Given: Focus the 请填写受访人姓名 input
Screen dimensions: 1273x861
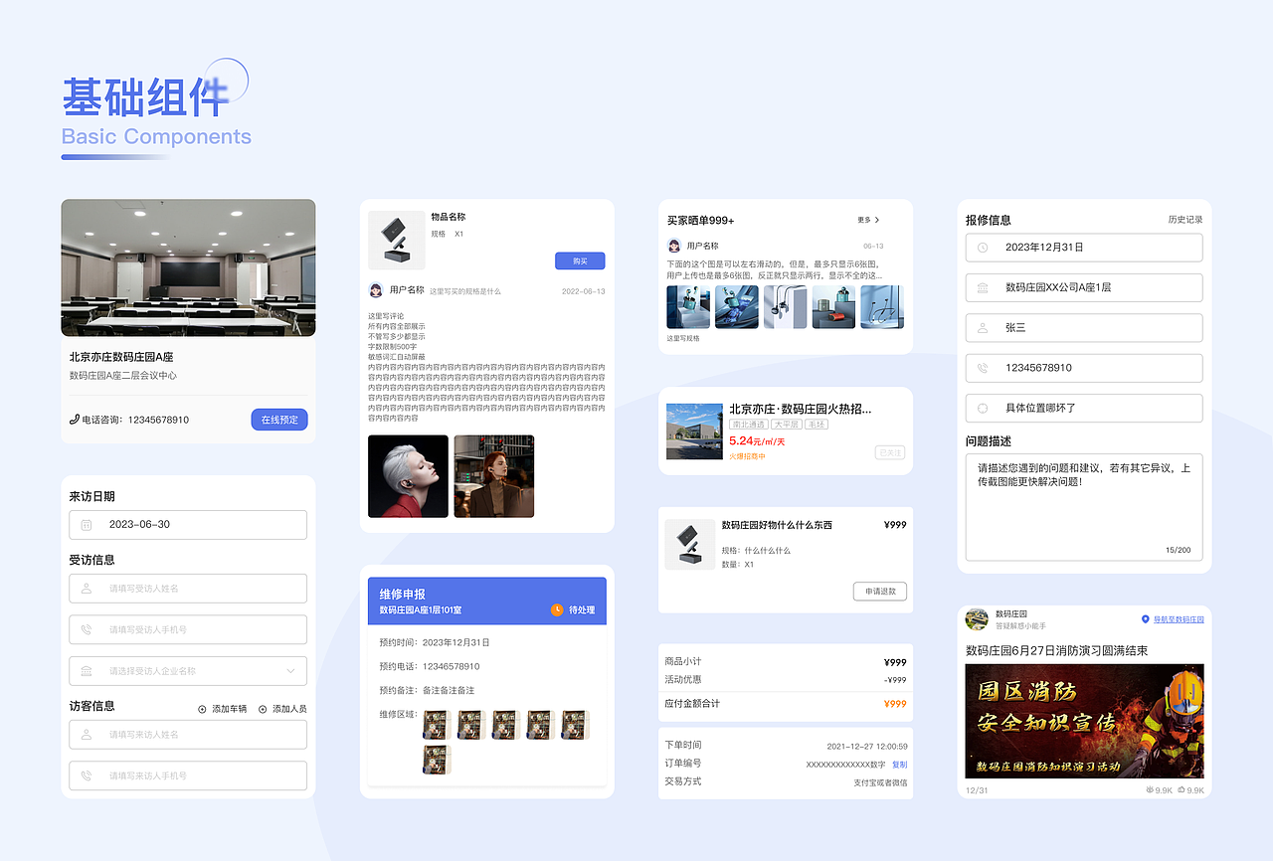Looking at the screenshot, I should pyautogui.click(x=188, y=589).
